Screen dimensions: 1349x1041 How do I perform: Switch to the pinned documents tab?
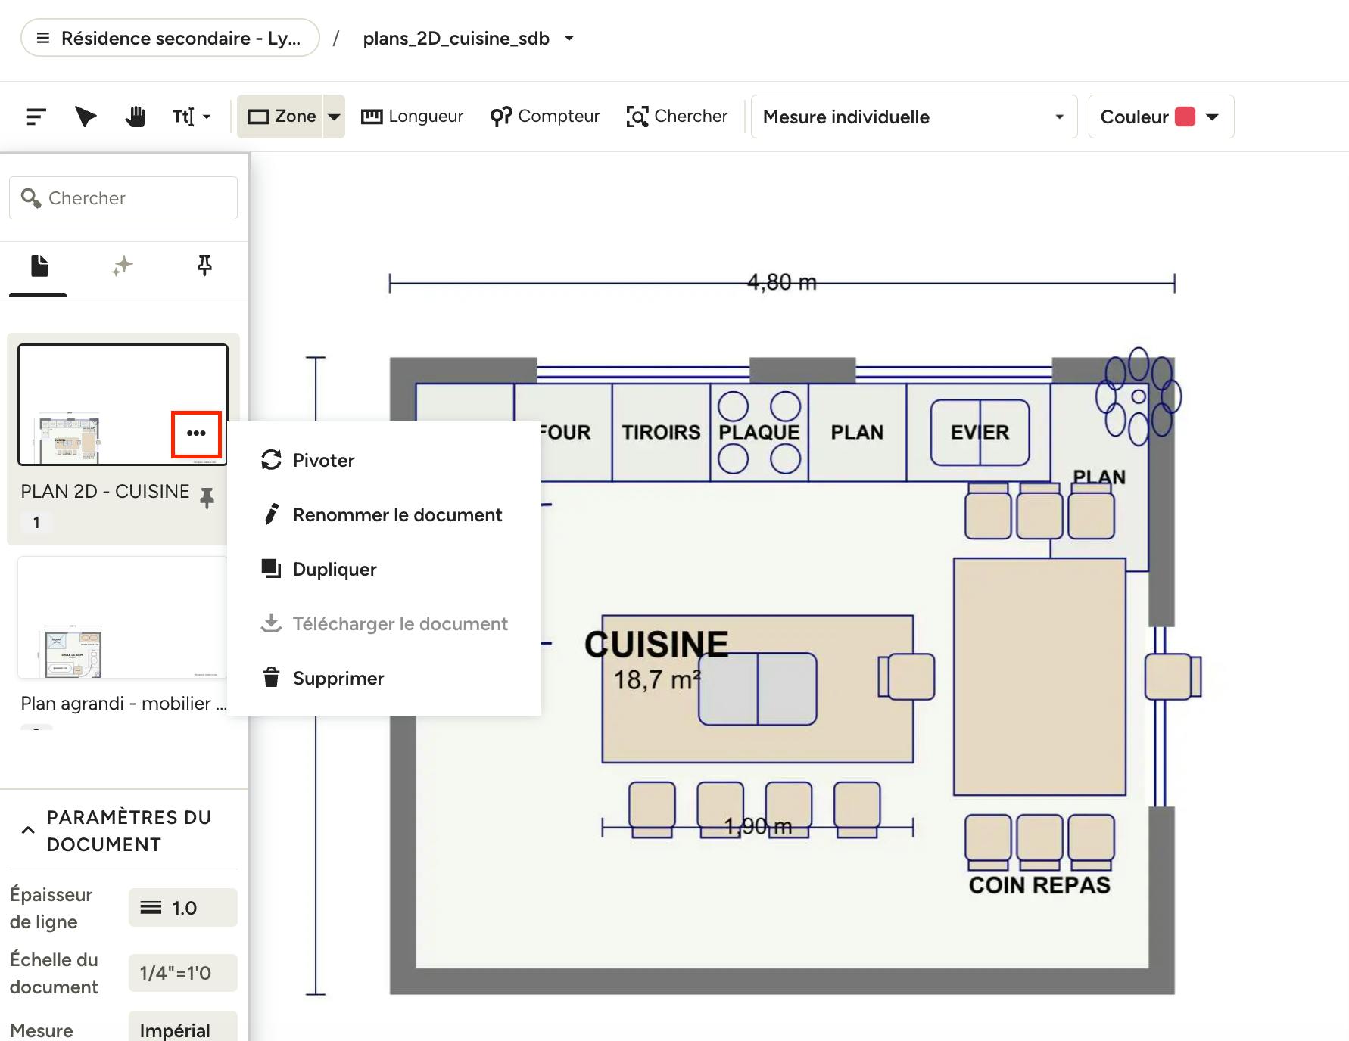[204, 266]
